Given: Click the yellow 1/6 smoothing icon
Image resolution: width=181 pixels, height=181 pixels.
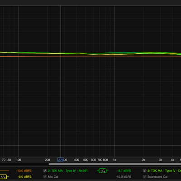Looking at the screenshot, I should click(4, 177).
